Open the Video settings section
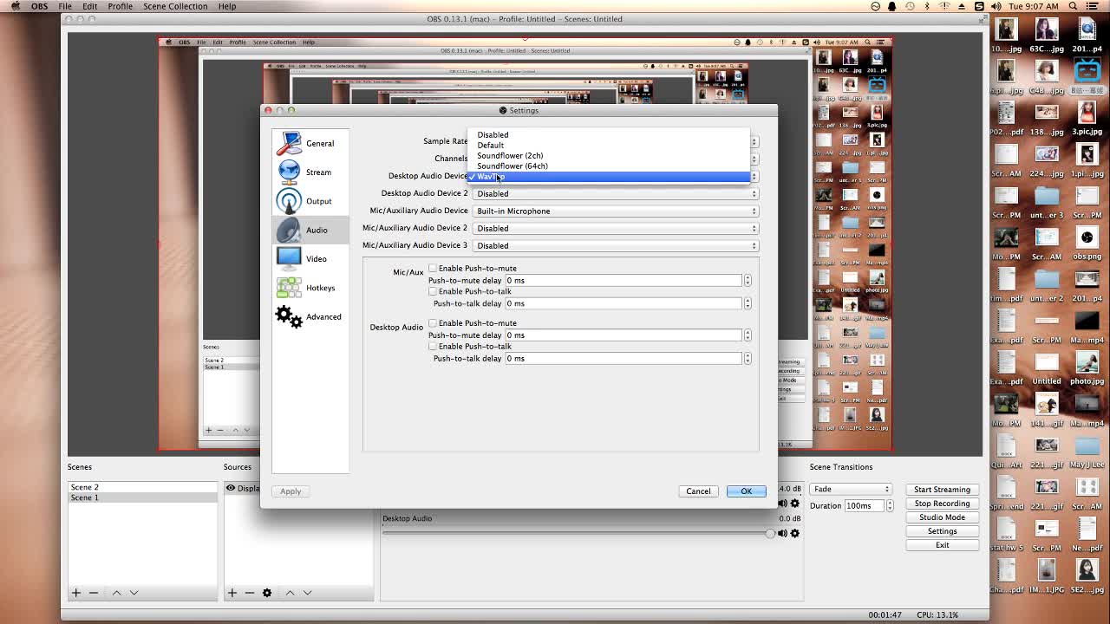The width and height of the screenshot is (1110, 624). click(310, 258)
